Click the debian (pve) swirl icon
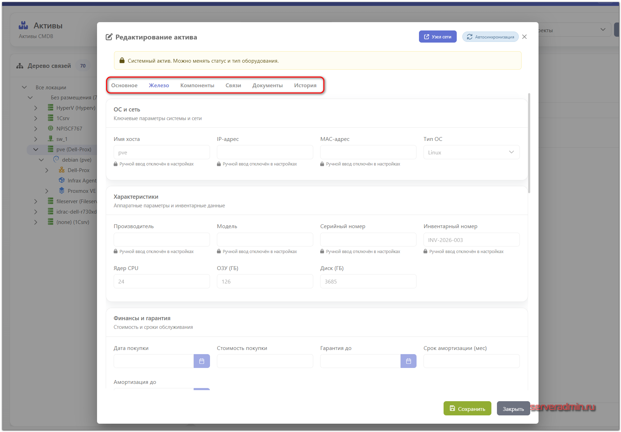The width and height of the screenshot is (621, 432). tap(56, 160)
